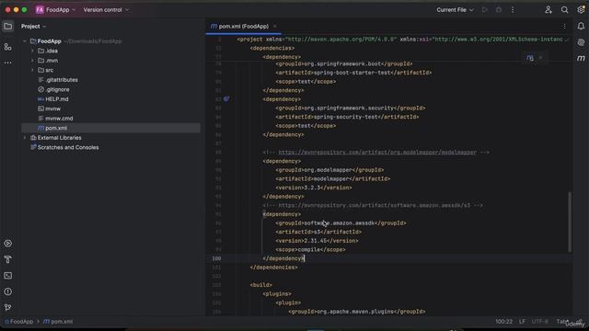Open the Version control dropdown
The height and width of the screenshot is (331, 589).
coord(106,10)
